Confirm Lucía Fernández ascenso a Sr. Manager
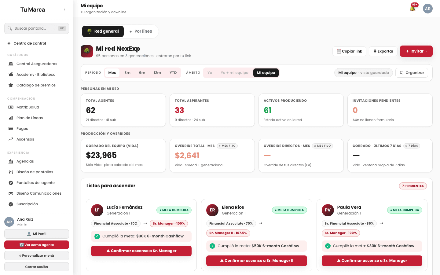 [x=141, y=251]
